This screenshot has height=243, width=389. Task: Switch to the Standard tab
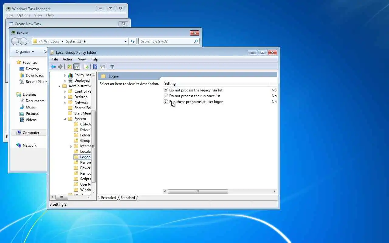point(128,198)
